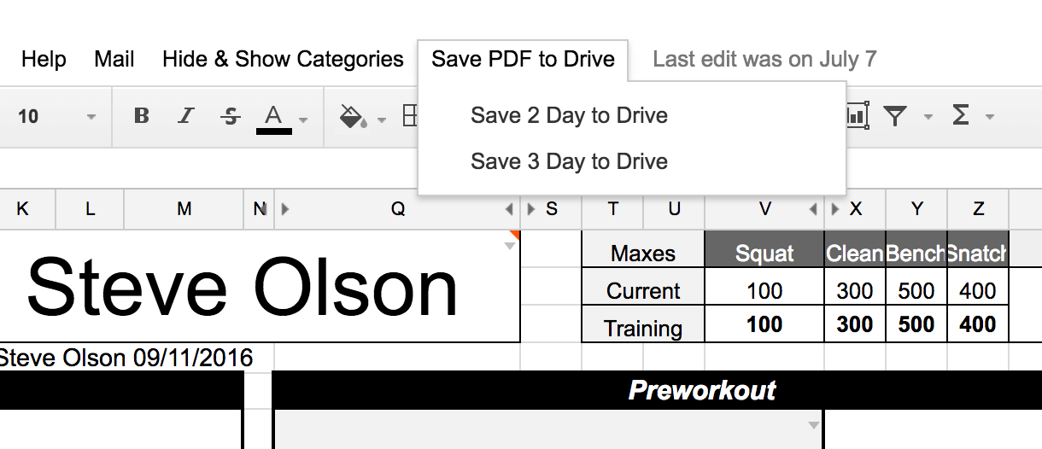
Task: Toggle bold formatting
Action: (x=143, y=116)
